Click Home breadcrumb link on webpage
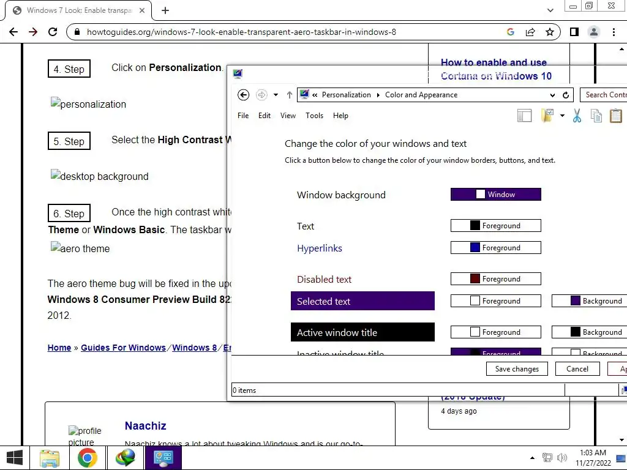Screen dimensions: 627x470 tap(59, 348)
